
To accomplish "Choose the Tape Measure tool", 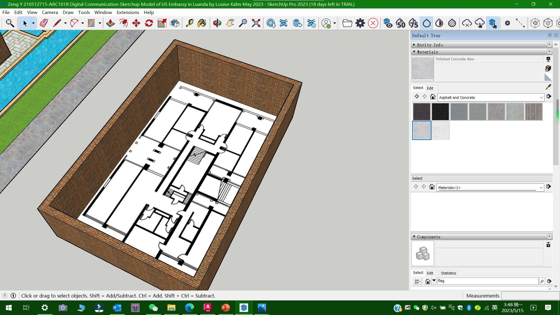I will 190,23.
